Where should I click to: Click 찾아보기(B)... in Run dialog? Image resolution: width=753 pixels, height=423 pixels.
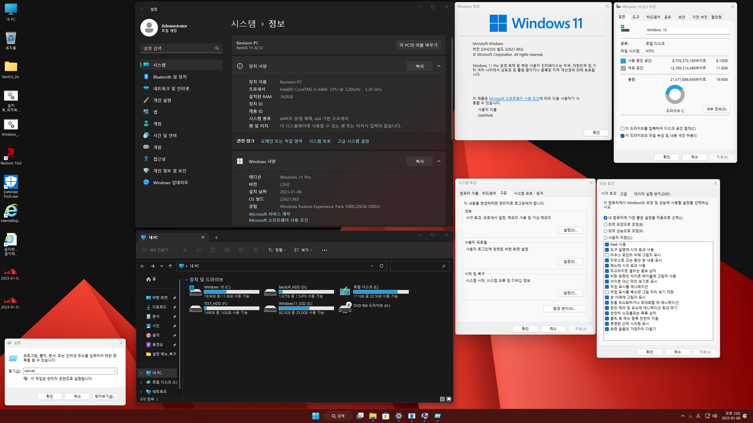click(105, 396)
